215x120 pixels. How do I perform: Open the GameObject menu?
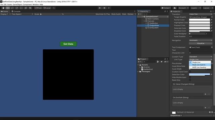pos(17,4)
